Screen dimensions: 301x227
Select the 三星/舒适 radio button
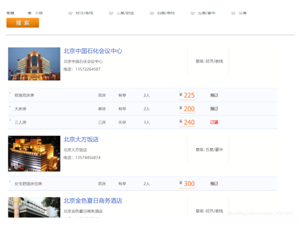pyautogui.click(x=111, y=13)
